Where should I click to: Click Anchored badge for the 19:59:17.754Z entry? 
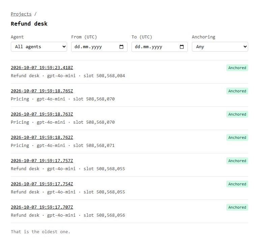click(x=237, y=184)
